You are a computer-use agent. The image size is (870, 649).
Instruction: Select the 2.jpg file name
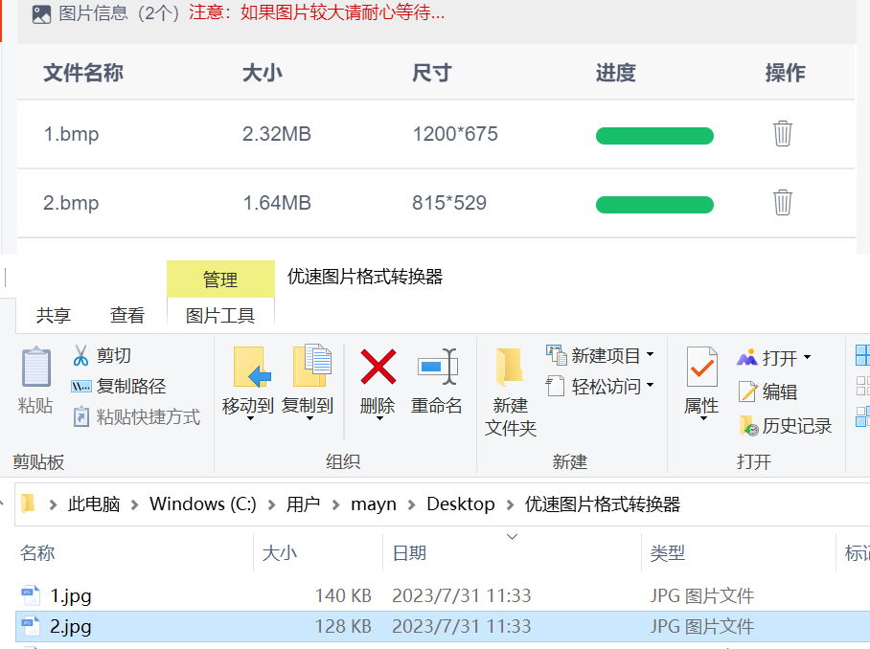(x=71, y=626)
